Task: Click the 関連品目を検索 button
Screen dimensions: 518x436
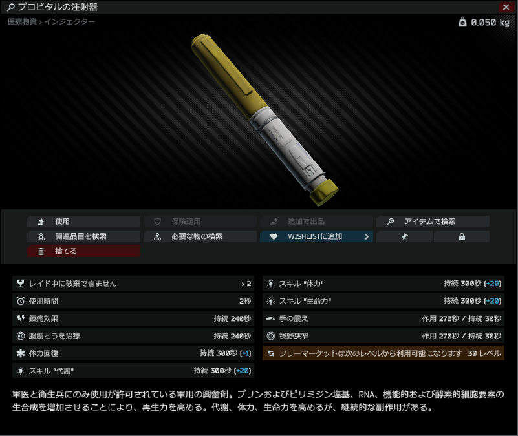Action: click(84, 236)
